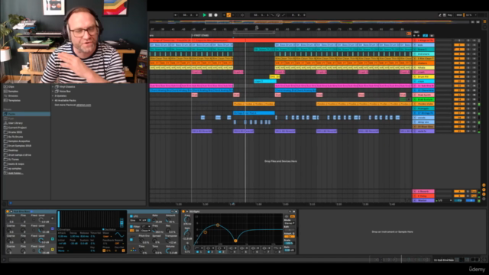Click the Arrangement Record button
This screenshot has height=275, width=489.
point(215,15)
